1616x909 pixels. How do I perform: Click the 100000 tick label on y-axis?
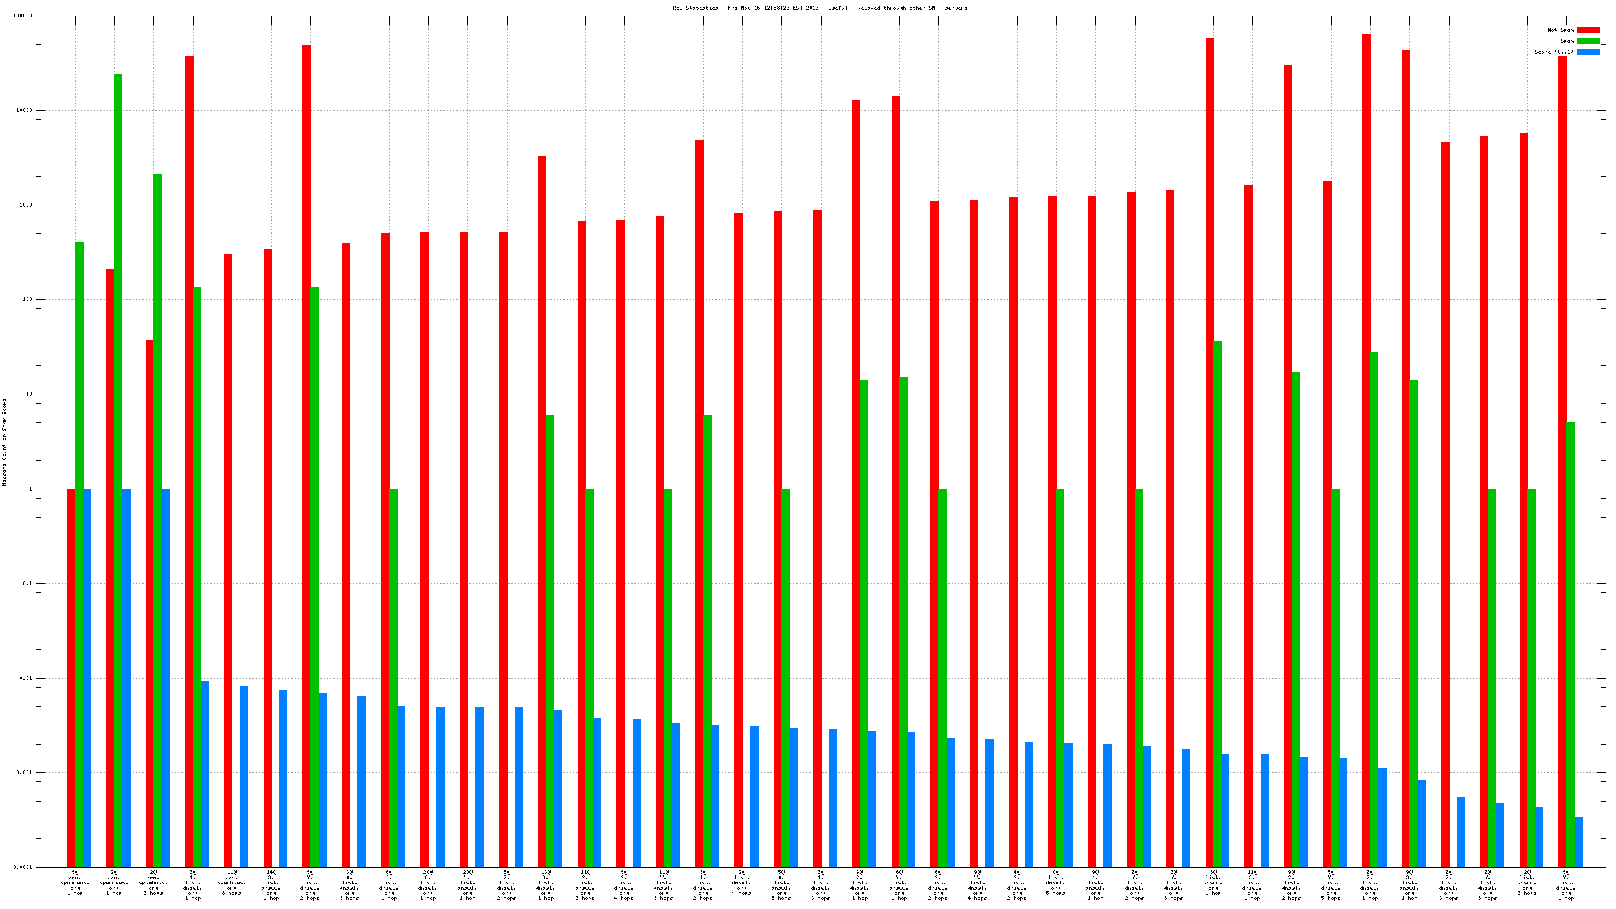[23, 16]
